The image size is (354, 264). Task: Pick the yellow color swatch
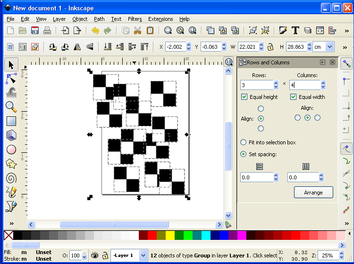[x=170, y=235]
